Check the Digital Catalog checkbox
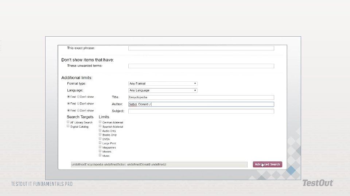Image resolution: width=350 pixels, height=196 pixels. pos(68,126)
